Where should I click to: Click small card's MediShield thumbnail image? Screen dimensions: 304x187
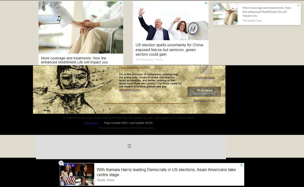point(225,14)
